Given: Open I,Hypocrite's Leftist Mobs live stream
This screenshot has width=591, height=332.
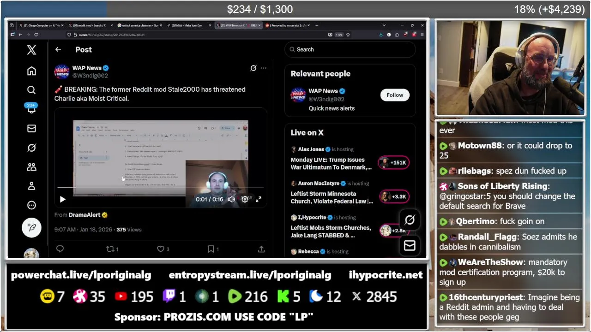Looking at the screenshot, I should (x=331, y=231).
